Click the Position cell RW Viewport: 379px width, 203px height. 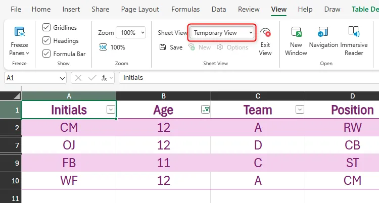click(342, 127)
